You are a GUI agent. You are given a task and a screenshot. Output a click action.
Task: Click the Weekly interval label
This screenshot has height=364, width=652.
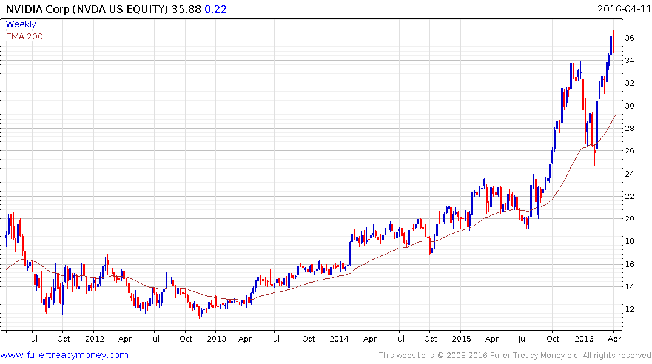coord(21,24)
